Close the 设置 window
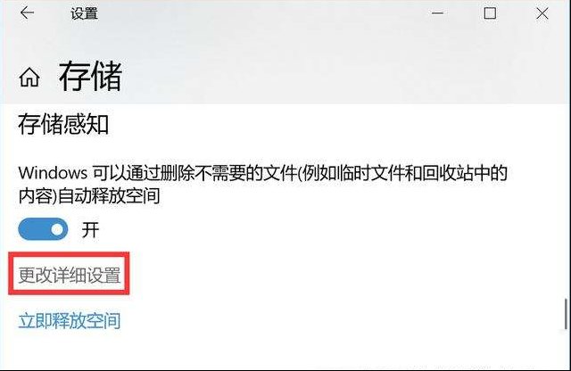This screenshot has height=371, width=571. [542, 14]
